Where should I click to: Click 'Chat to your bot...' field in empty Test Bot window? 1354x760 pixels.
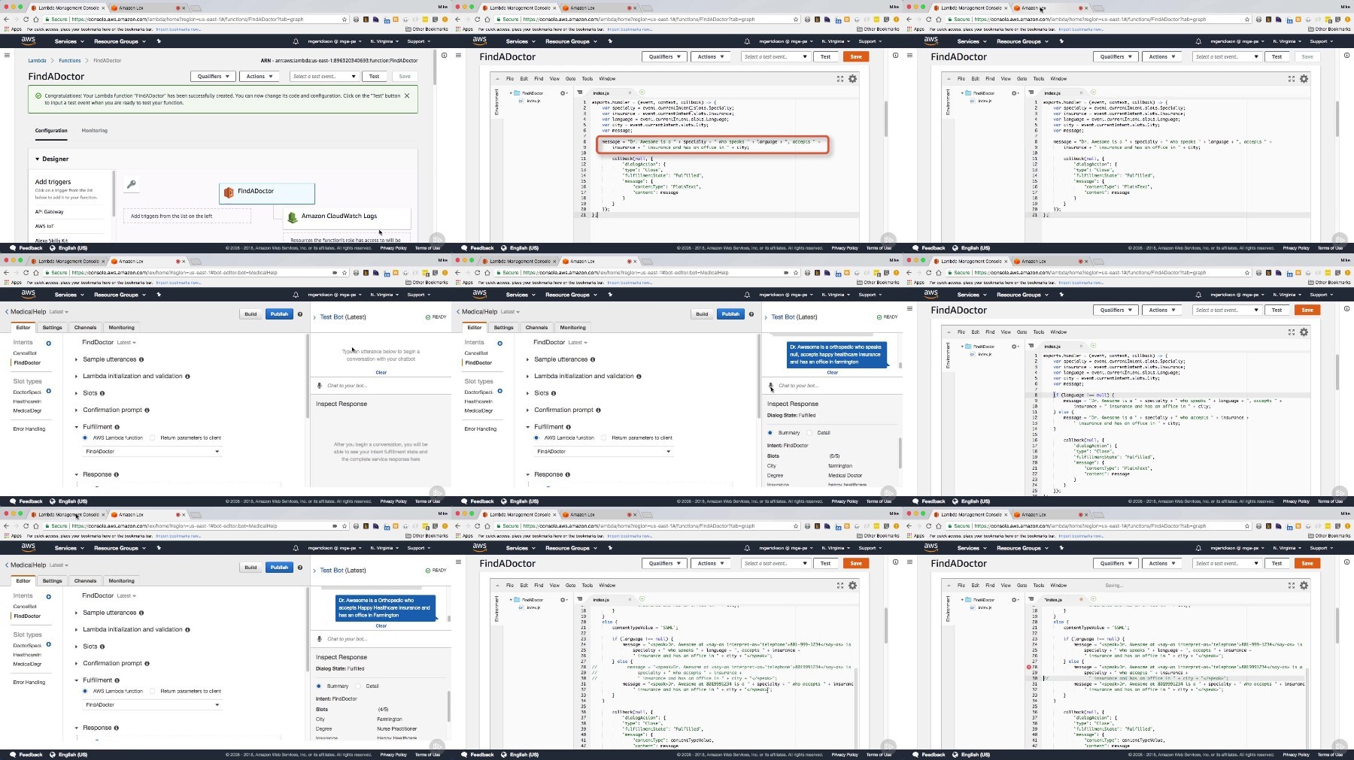click(381, 386)
